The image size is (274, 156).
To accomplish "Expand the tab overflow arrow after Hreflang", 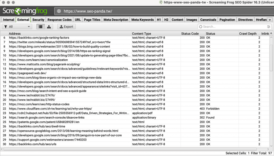I will click(270, 20).
